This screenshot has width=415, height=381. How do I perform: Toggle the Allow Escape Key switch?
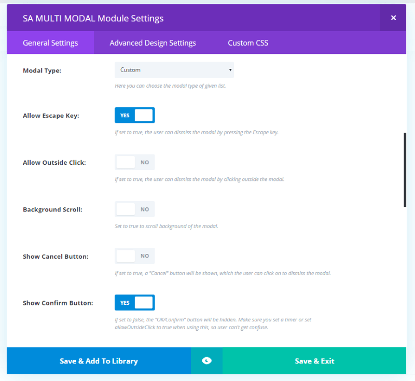135,115
